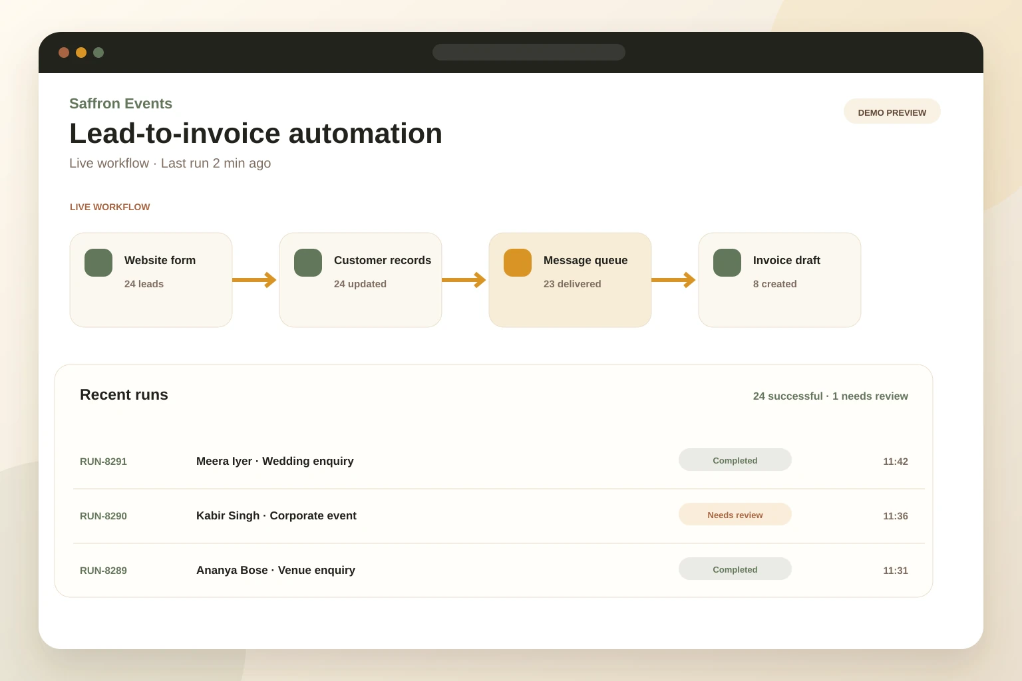Click the DEMO PREVIEW badge
Image resolution: width=1022 pixels, height=681 pixels.
coord(892,112)
